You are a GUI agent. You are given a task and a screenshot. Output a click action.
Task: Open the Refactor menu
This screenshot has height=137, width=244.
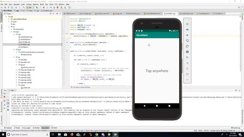pos(35,4)
